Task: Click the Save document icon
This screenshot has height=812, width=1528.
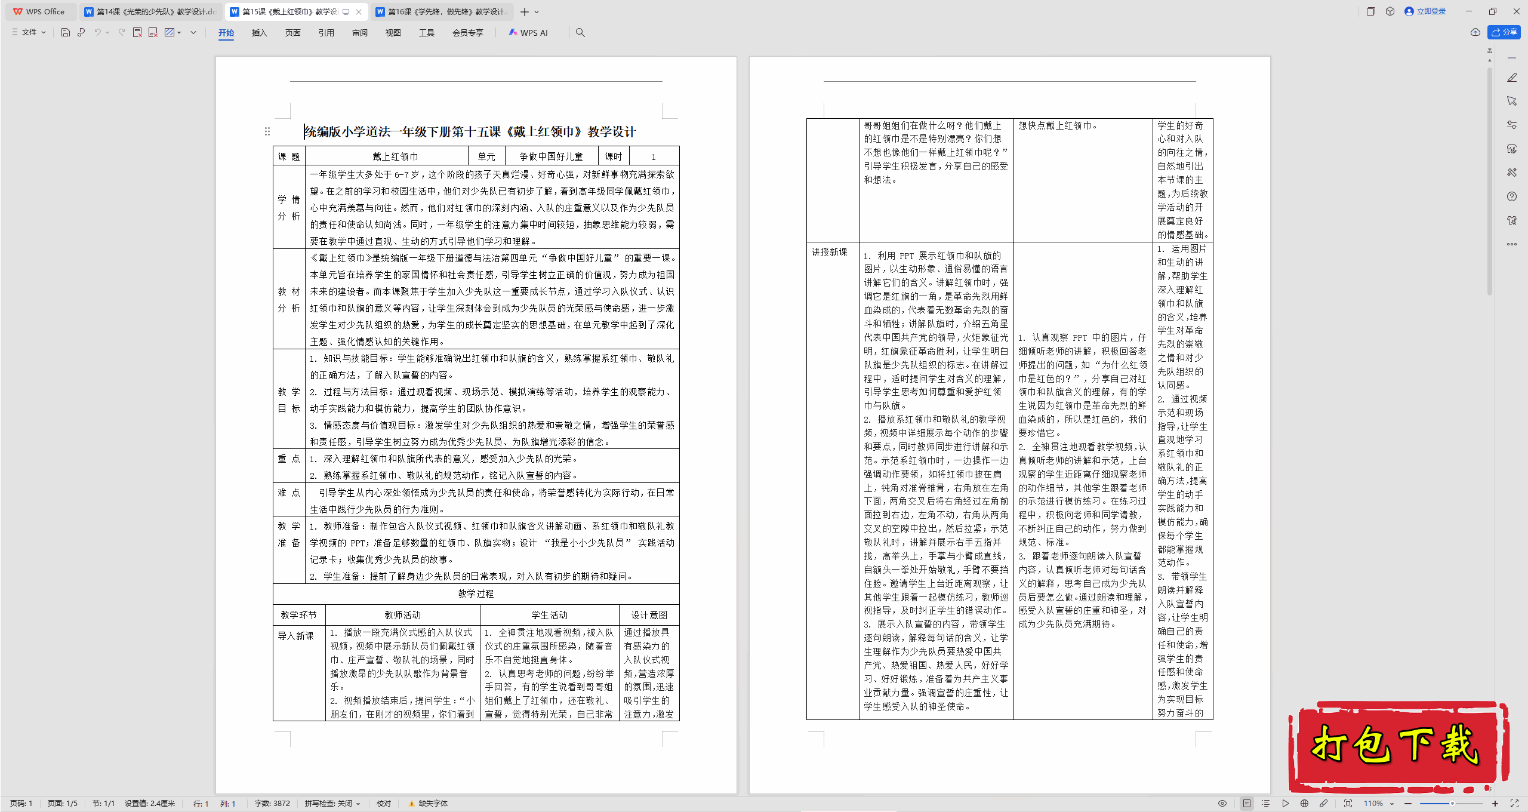Action: 66,32
